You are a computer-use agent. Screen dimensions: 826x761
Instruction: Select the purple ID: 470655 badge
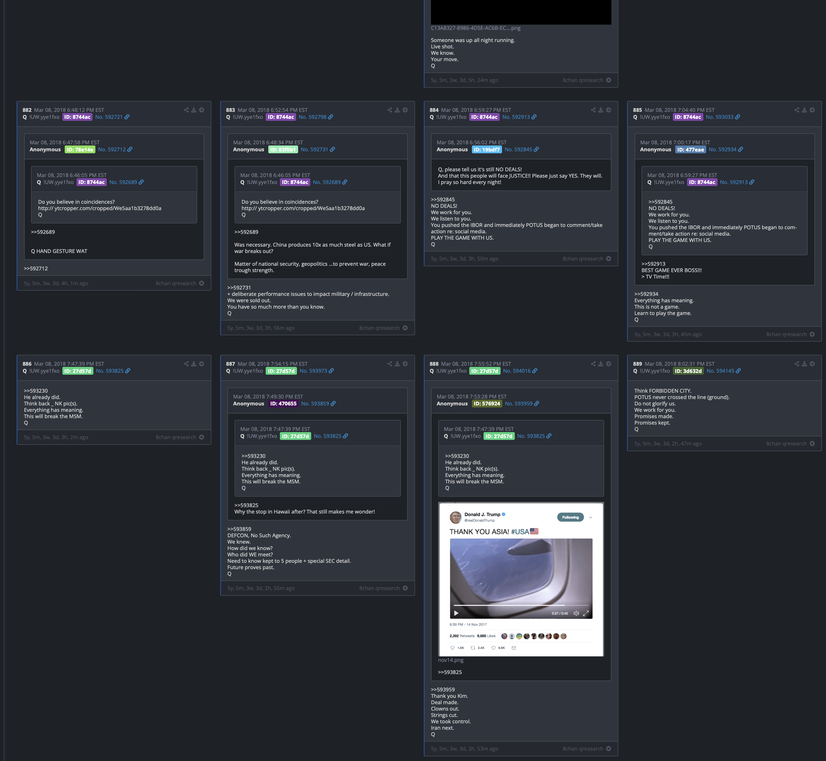tap(283, 404)
